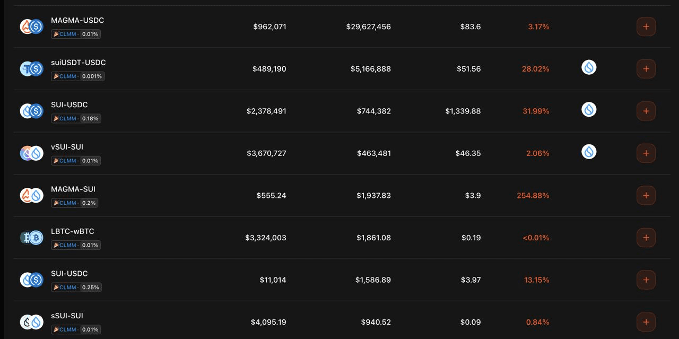Select the vSUI-SUI pool name

click(67, 147)
